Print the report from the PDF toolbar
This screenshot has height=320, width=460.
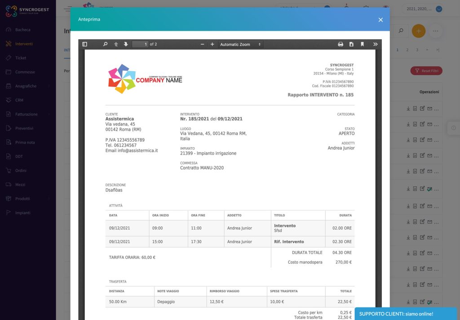341,44
